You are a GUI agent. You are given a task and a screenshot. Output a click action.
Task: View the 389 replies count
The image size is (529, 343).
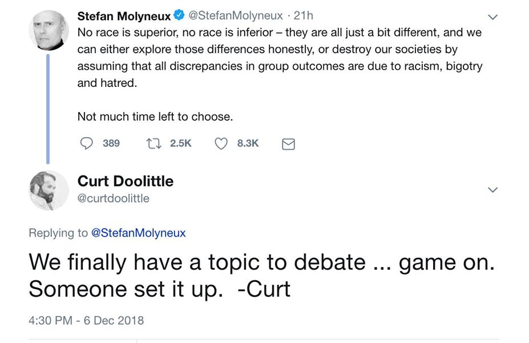[x=111, y=143]
